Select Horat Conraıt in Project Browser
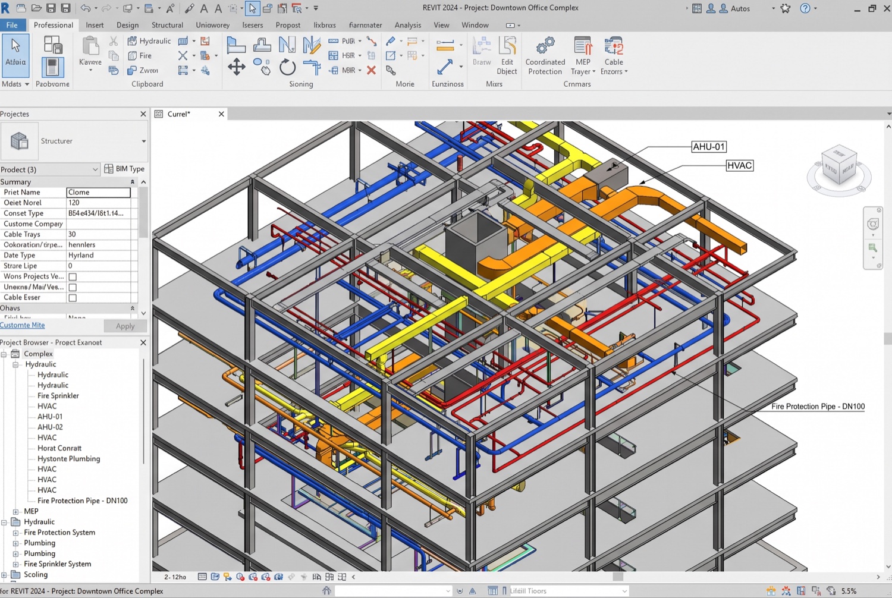This screenshot has height=598, width=892. tap(59, 448)
